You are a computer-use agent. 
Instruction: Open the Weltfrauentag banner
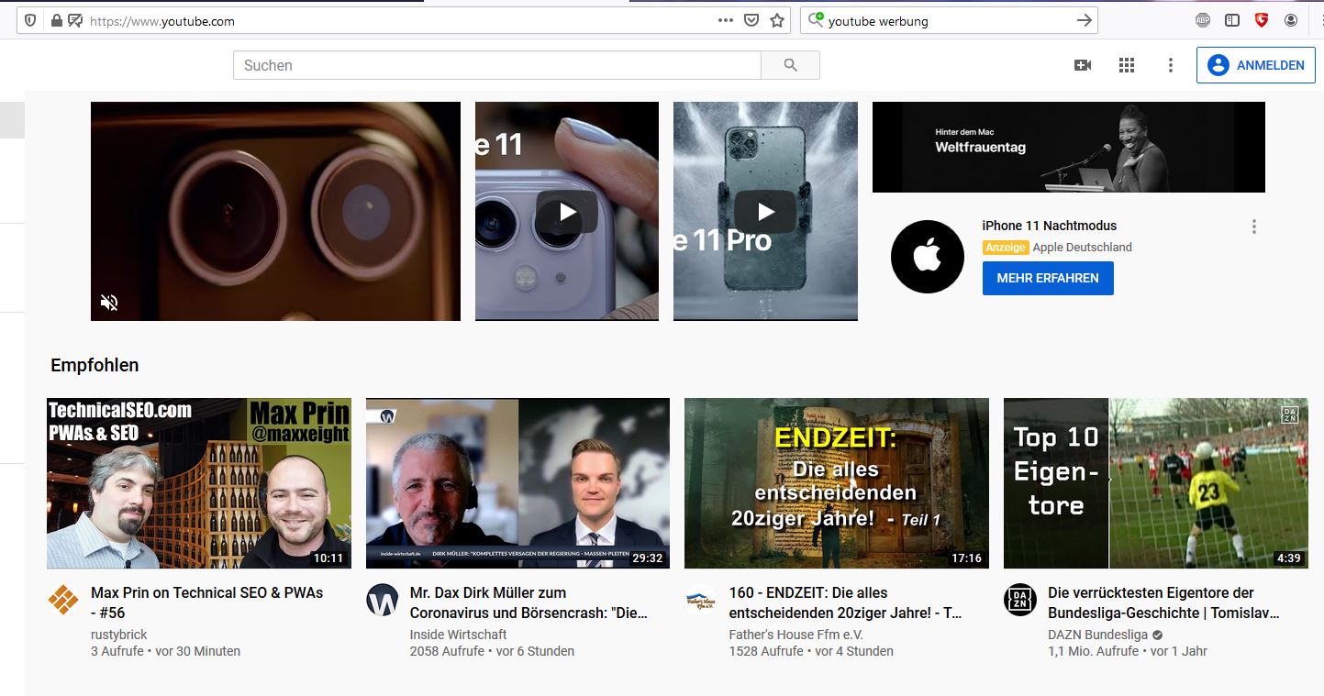pos(1069,147)
